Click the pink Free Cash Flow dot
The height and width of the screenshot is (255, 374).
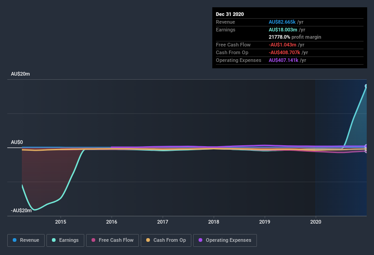tap(93, 240)
